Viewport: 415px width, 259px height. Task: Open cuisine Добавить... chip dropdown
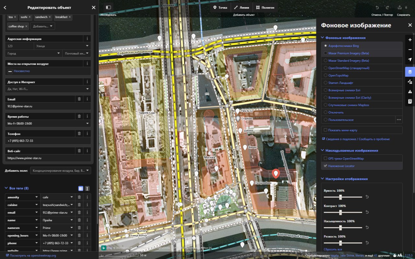pyautogui.click(x=43, y=26)
